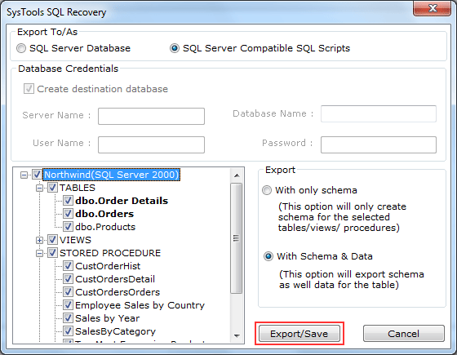This screenshot has width=457, height=355.
Task: Uncheck the Northwind database root checkbox
Action: coord(37,175)
